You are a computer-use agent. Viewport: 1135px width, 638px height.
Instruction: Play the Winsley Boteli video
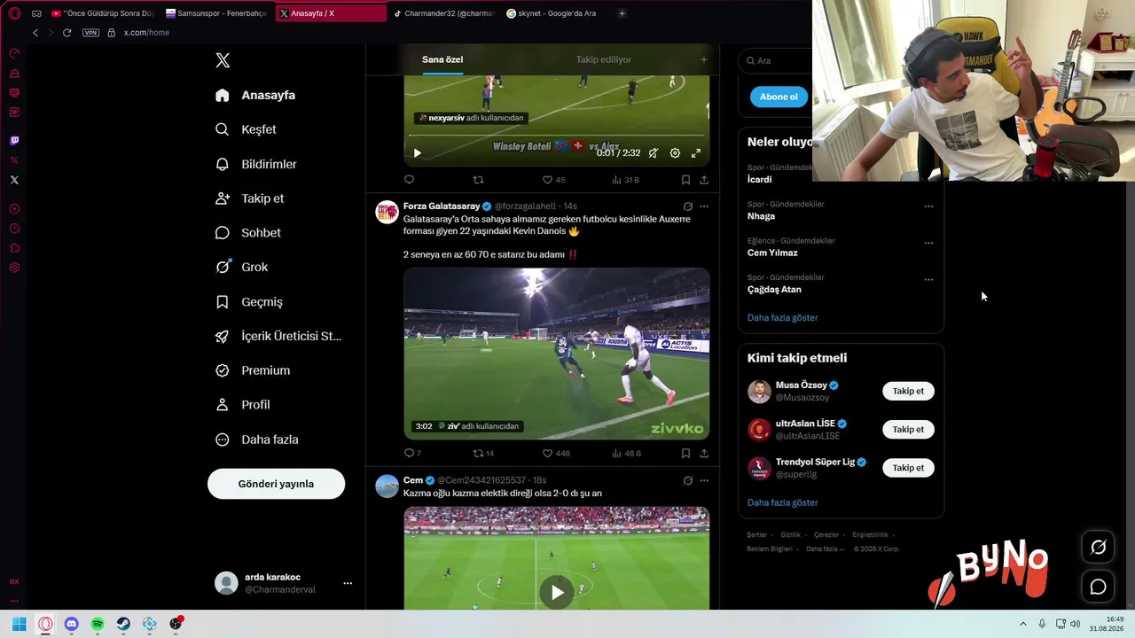click(418, 152)
